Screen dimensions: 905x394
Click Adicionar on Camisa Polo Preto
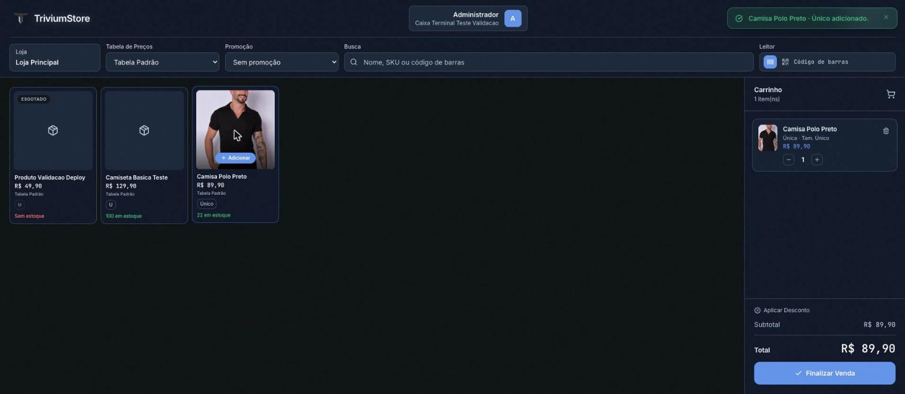point(235,158)
